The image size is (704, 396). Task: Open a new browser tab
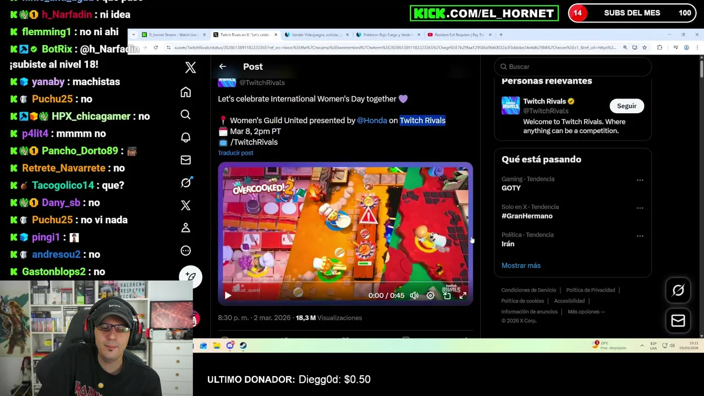[x=501, y=35]
